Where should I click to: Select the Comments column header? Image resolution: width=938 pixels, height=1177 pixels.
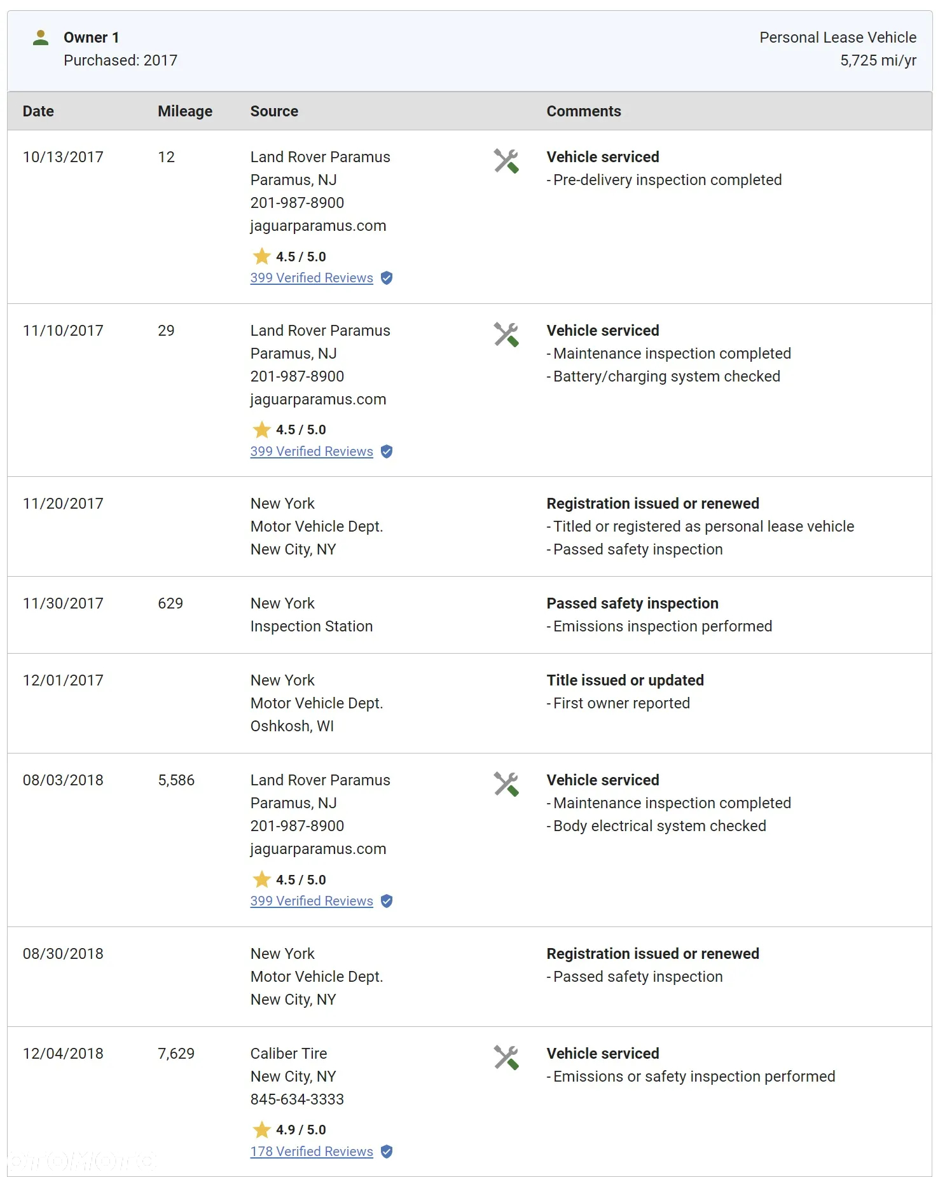click(x=584, y=111)
